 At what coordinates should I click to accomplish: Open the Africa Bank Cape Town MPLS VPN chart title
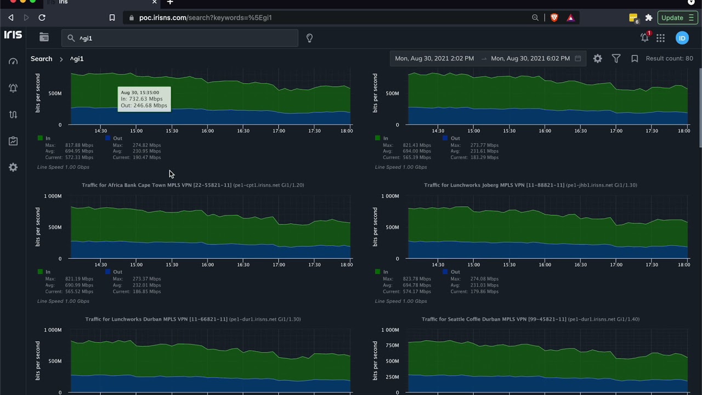[193, 185]
